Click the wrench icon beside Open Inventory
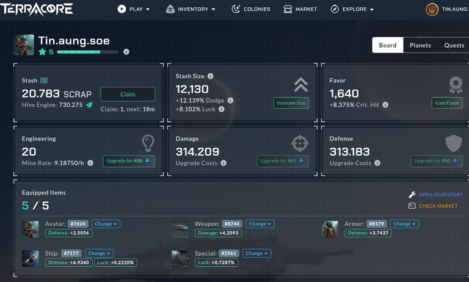This screenshot has width=469, height=282. (x=412, y=195)
